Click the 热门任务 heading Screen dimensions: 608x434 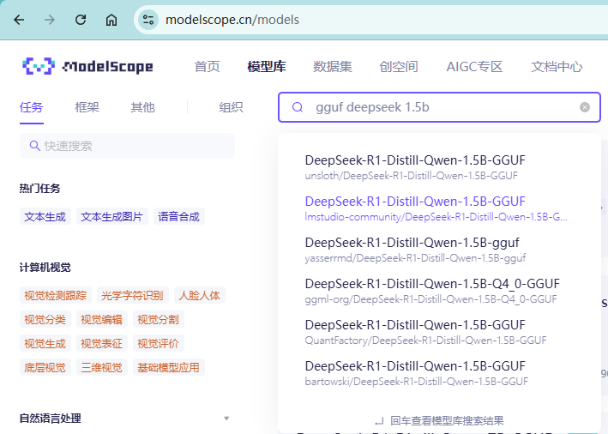pyautogui.click(x=40, y=189)
